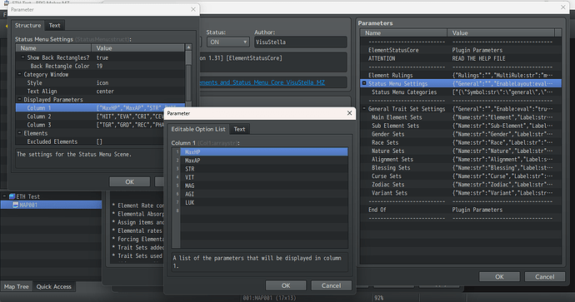This screenshot has height=302, width=575.
Task: Close the Plugin Settings window
Action: click(x=563, y=7)
